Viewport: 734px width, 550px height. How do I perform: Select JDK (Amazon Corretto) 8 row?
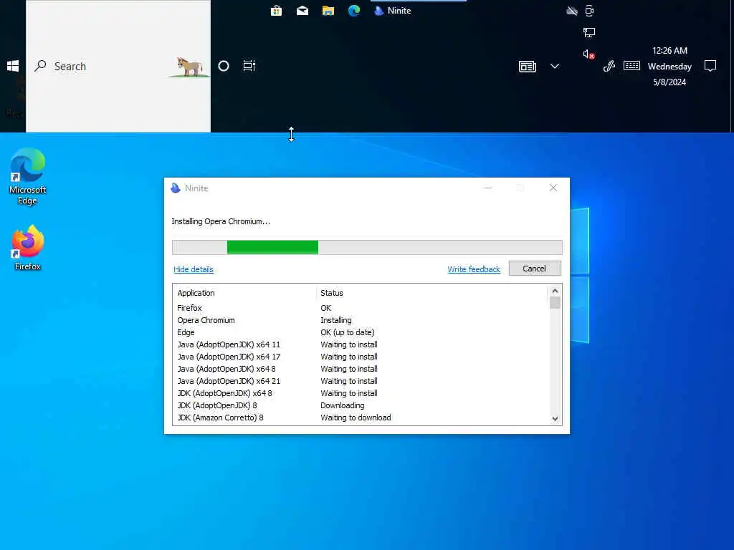[360, 418]
